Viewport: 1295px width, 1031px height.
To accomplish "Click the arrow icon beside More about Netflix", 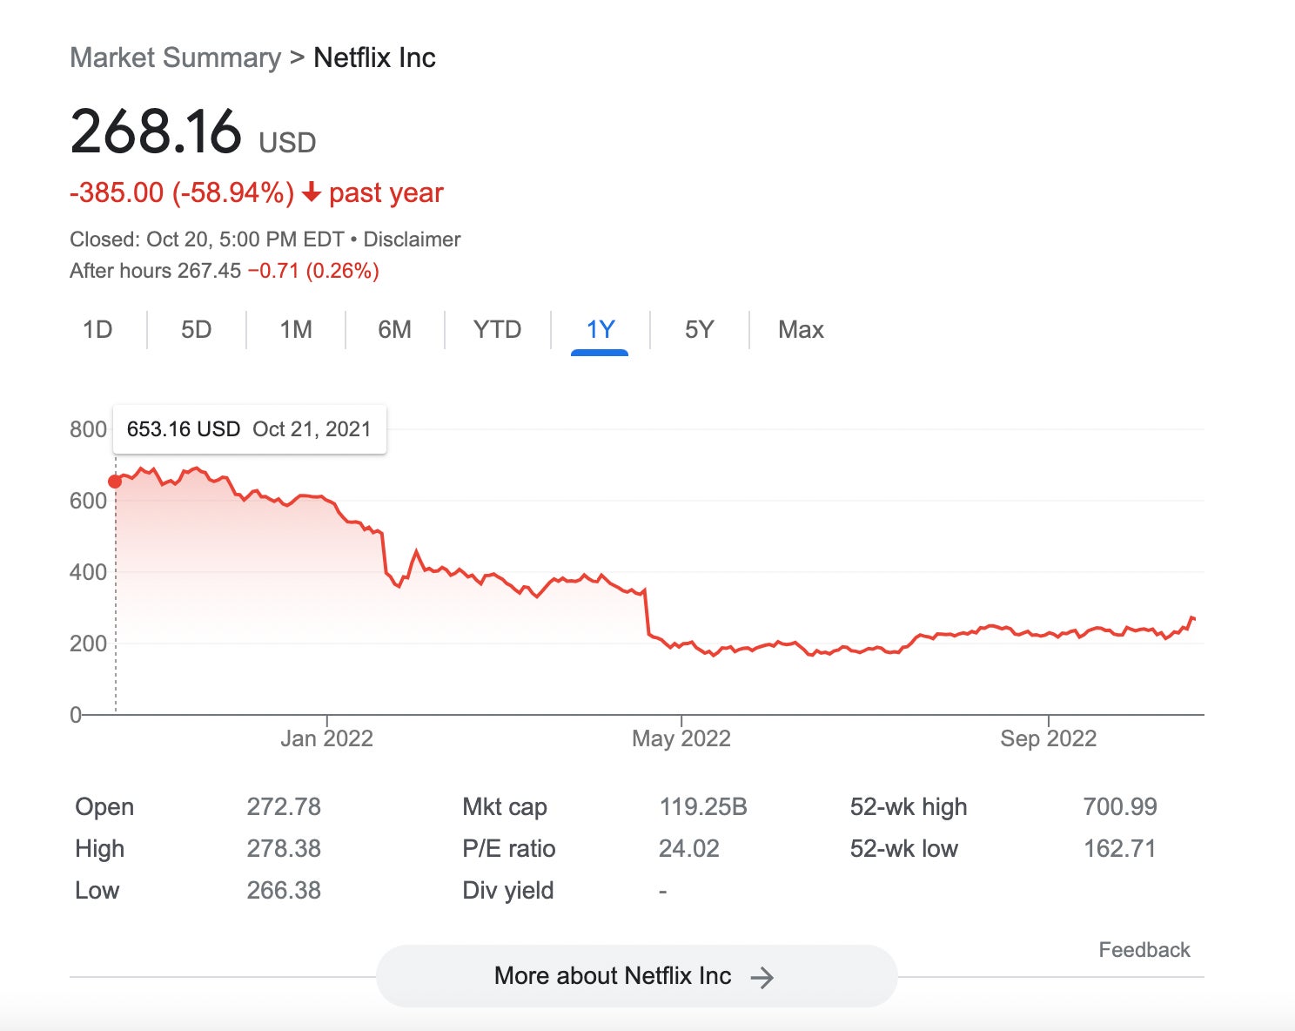I will click(762, 977).
